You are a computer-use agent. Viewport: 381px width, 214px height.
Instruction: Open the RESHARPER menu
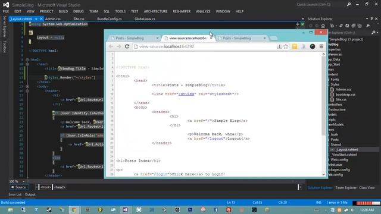pyautogui.click(x=182, y=11)
